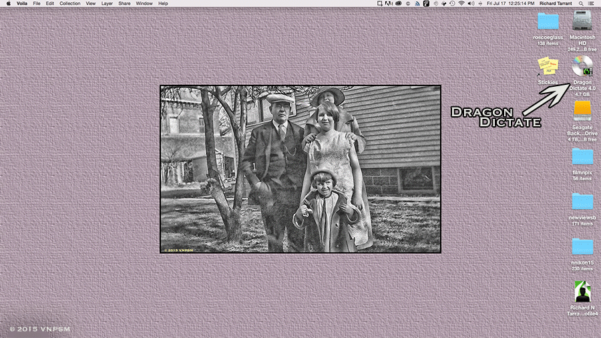Open the nnikon15 folder

[x=582, y=246]
